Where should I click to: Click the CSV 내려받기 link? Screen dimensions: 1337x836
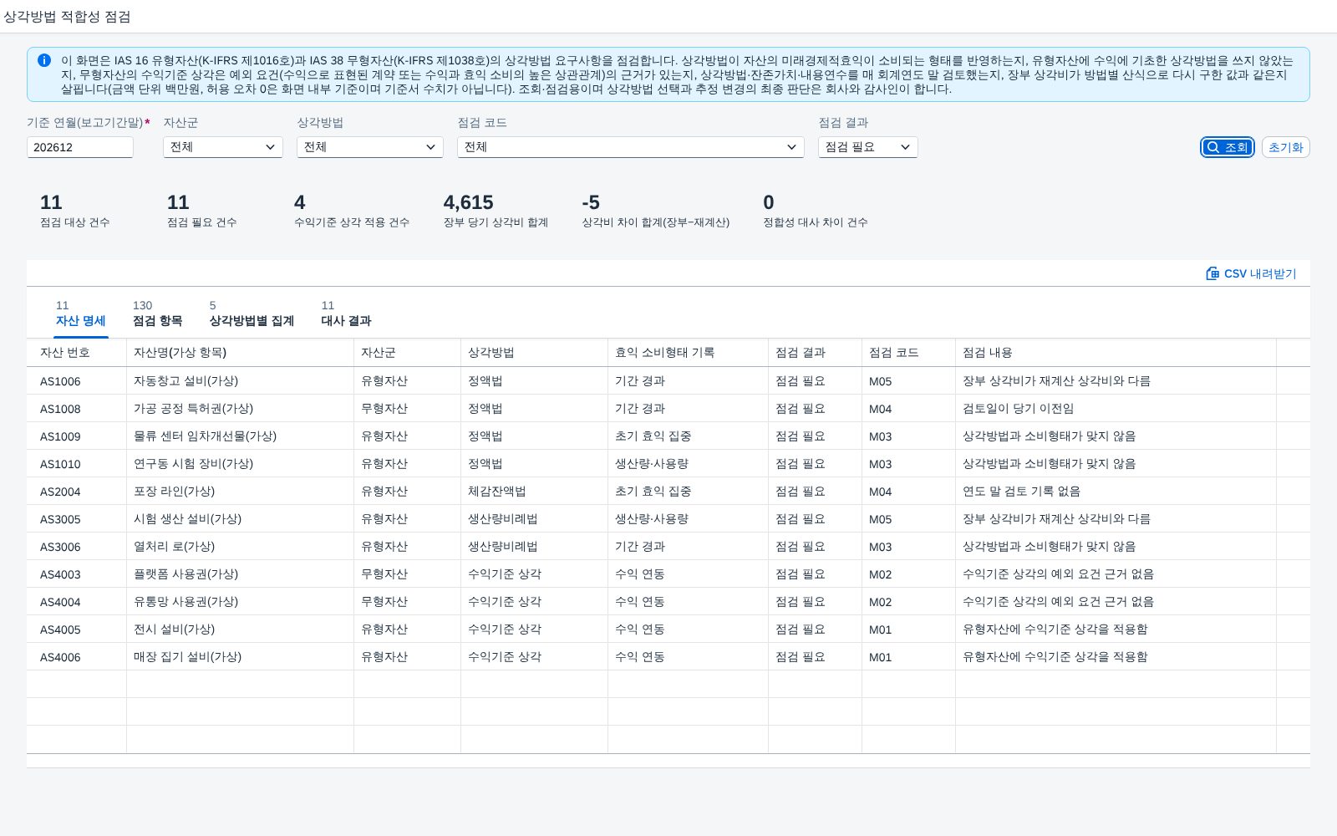point(1251,273)
